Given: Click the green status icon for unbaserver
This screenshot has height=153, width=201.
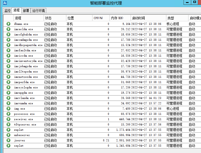Looking at the screenshot, I should point(8,135).
